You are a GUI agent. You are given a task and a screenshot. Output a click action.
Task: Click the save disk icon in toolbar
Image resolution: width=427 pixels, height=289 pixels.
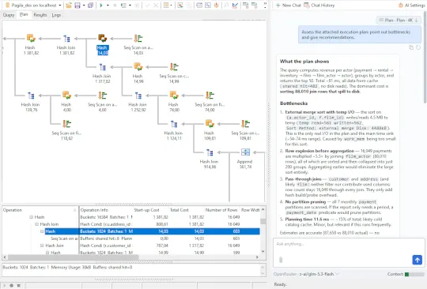pos(77,6)
